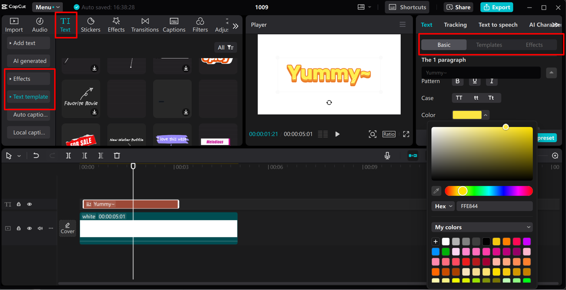Click the microphone record voiceover icon
This screenshot has width=566, height=290.
point(387,156)
